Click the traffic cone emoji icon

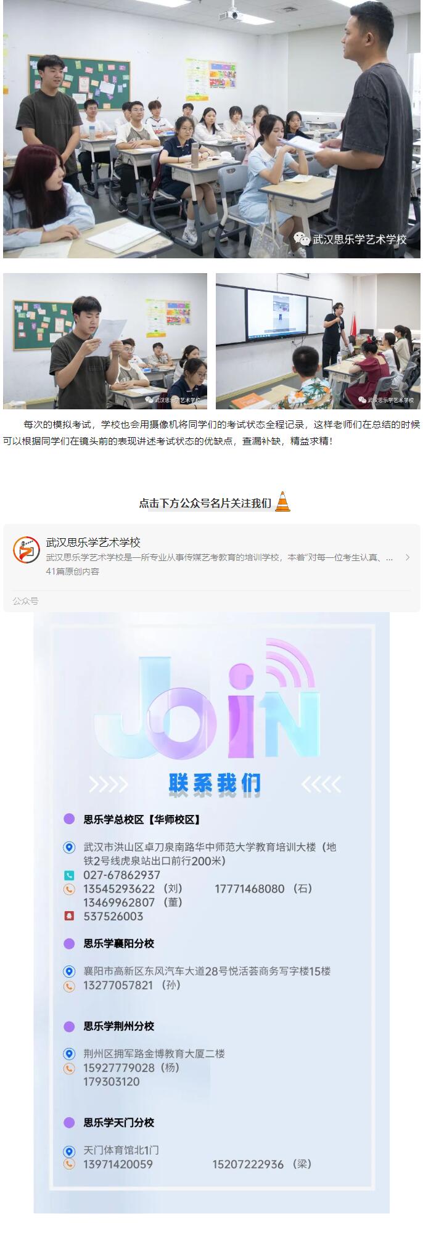pyautogui.click(x=282, y=502)
